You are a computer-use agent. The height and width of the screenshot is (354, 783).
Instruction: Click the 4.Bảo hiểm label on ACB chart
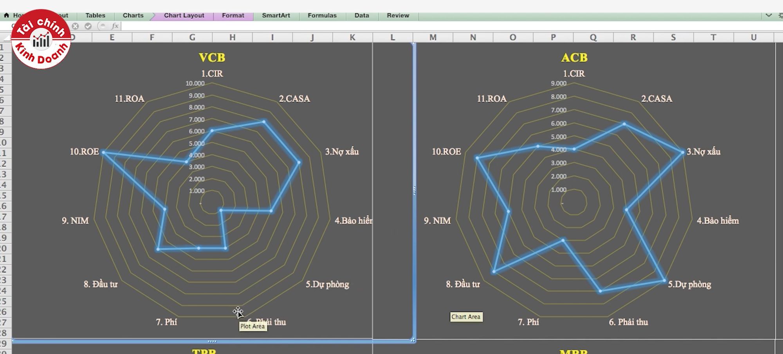pyautogui.click(x=718, y=220)
